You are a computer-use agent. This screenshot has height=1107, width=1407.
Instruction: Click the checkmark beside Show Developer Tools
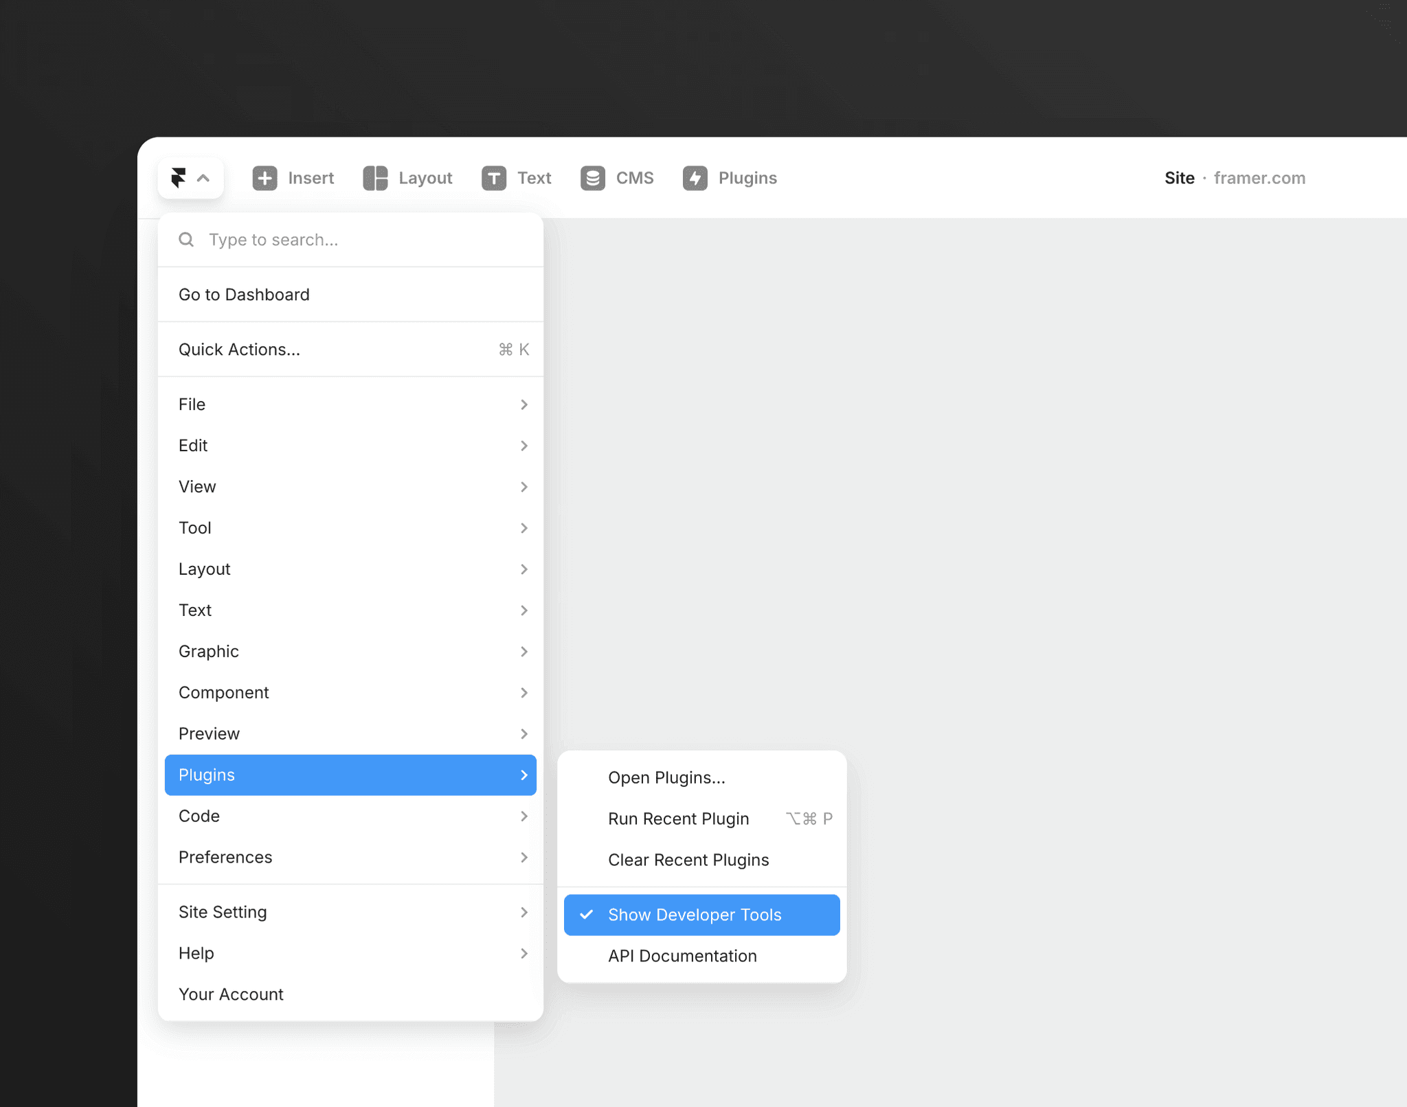click(586, 914)
